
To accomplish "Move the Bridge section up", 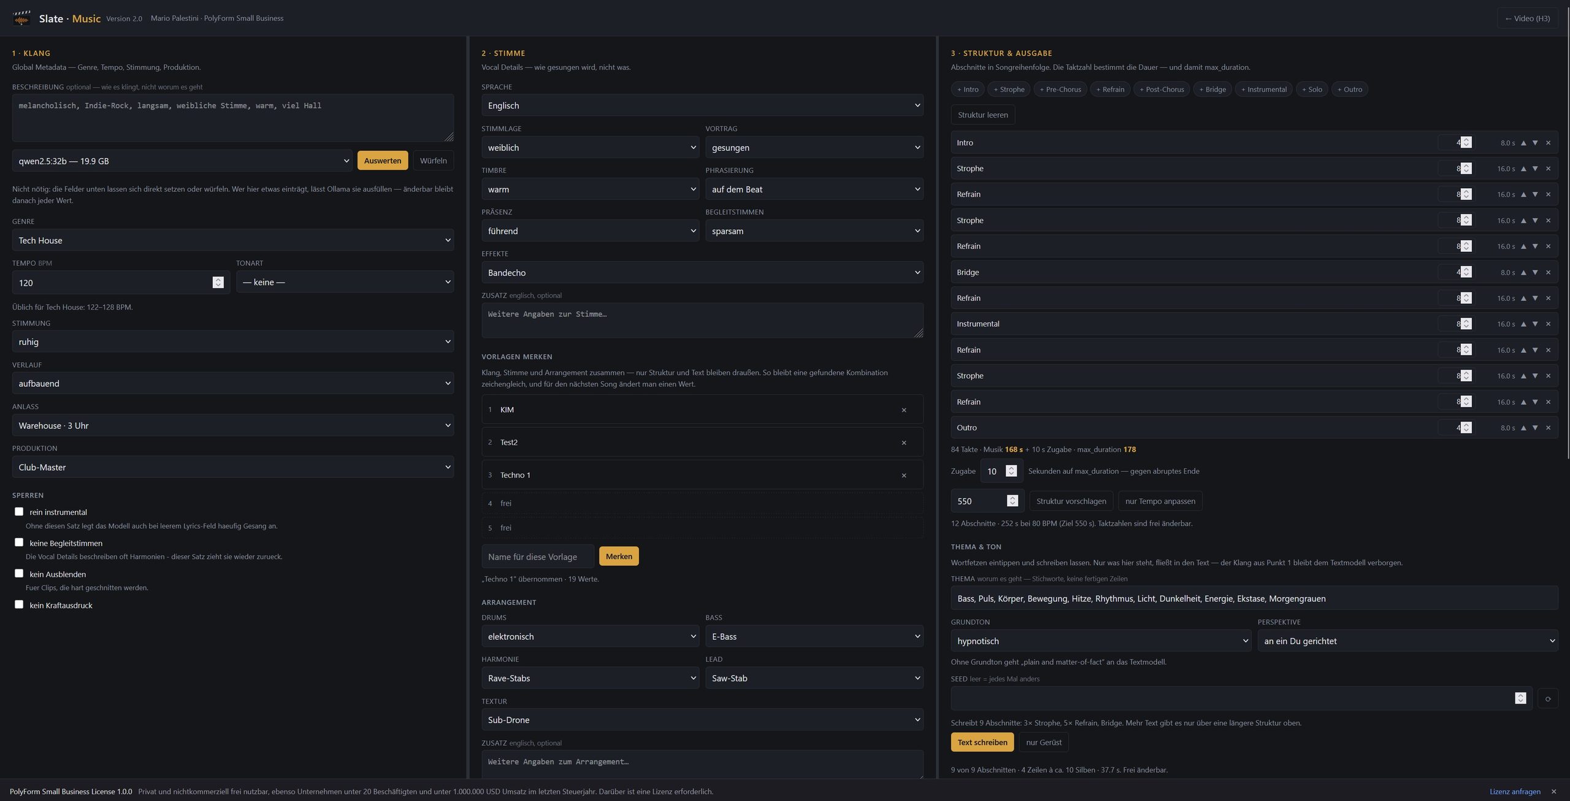I will click(1523, 272).
